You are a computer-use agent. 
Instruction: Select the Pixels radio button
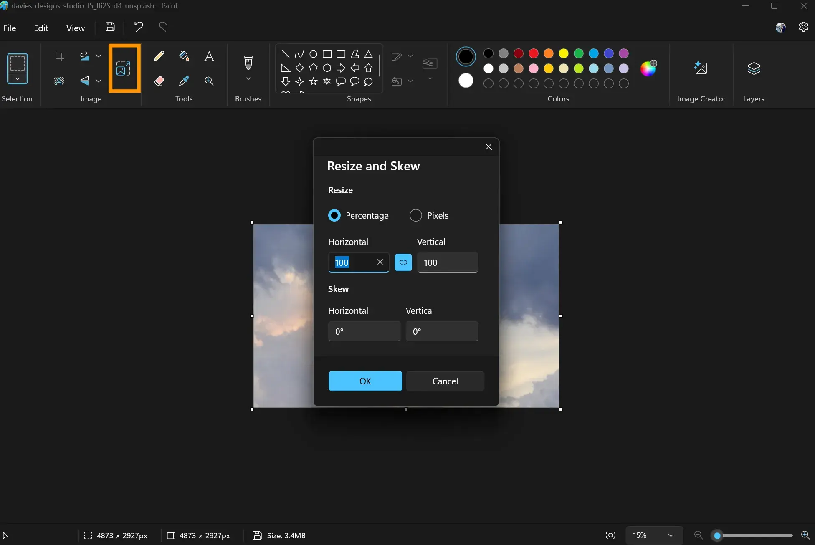pos(416,215)
